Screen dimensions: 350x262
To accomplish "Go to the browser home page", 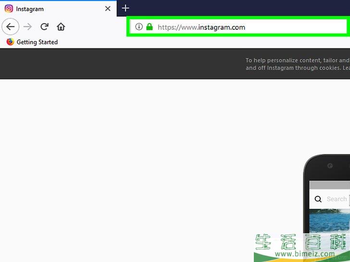I will (61, 27).
